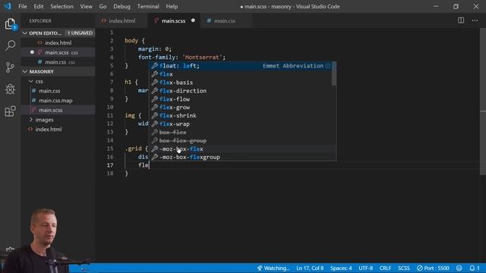Open the Source Control view icon
Image resolution: width=486 pixels, height=273 pixels.
pos(10,67)
